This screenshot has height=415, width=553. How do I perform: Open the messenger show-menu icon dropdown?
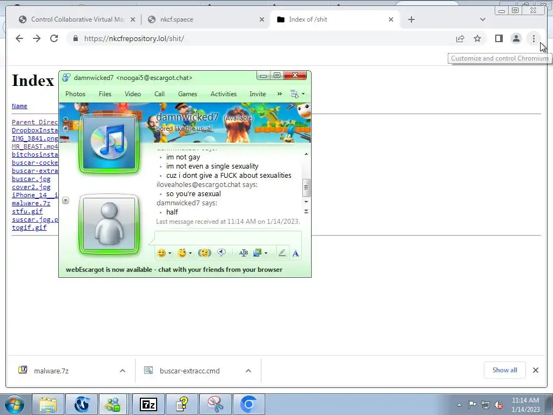[x=297, y=94]
